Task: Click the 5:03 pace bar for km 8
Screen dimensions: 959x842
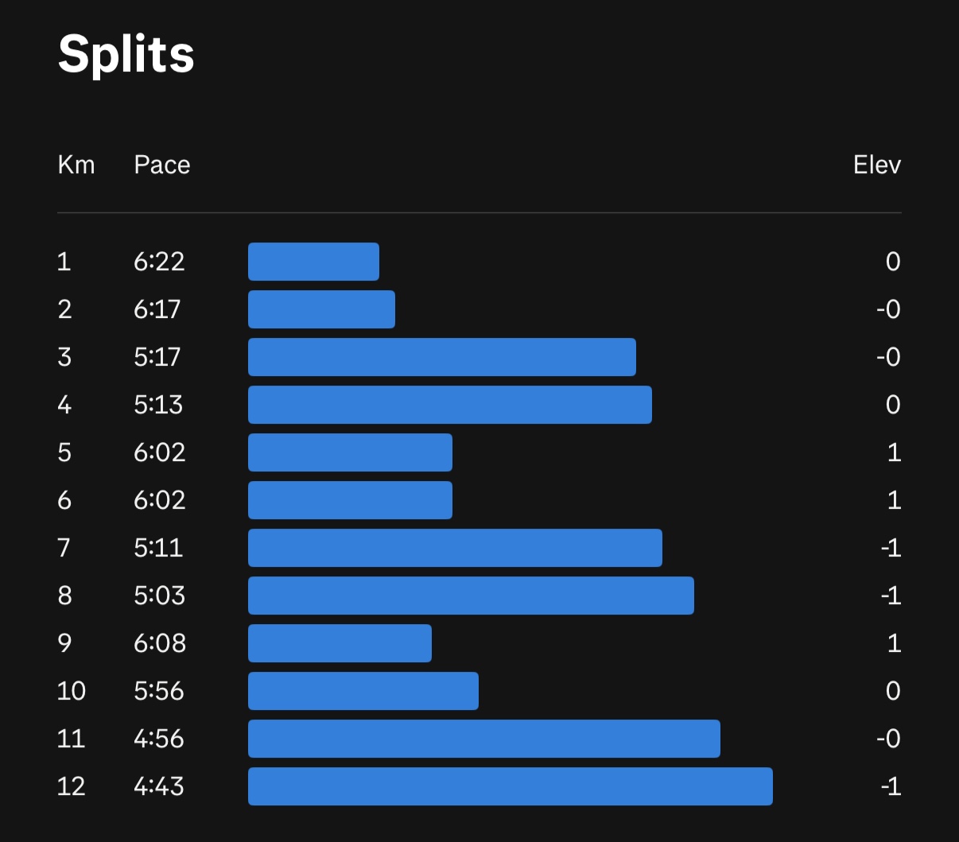Action: point(471,596)
